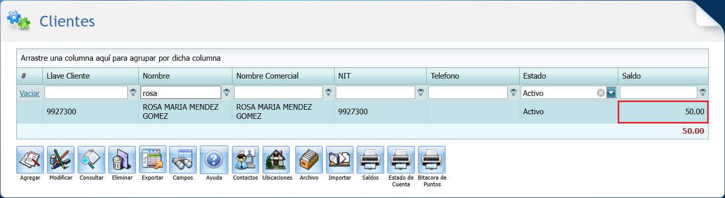Select Activo cell in client row
725x198 pixels.
[569, 112]
